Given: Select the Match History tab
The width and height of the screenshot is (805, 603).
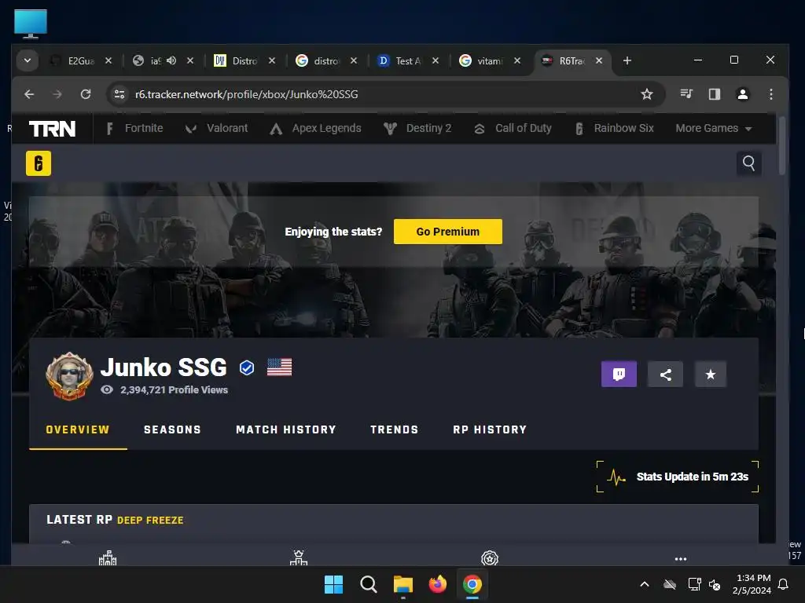Looking at the screenshot, I should click(x=286, y=429).
